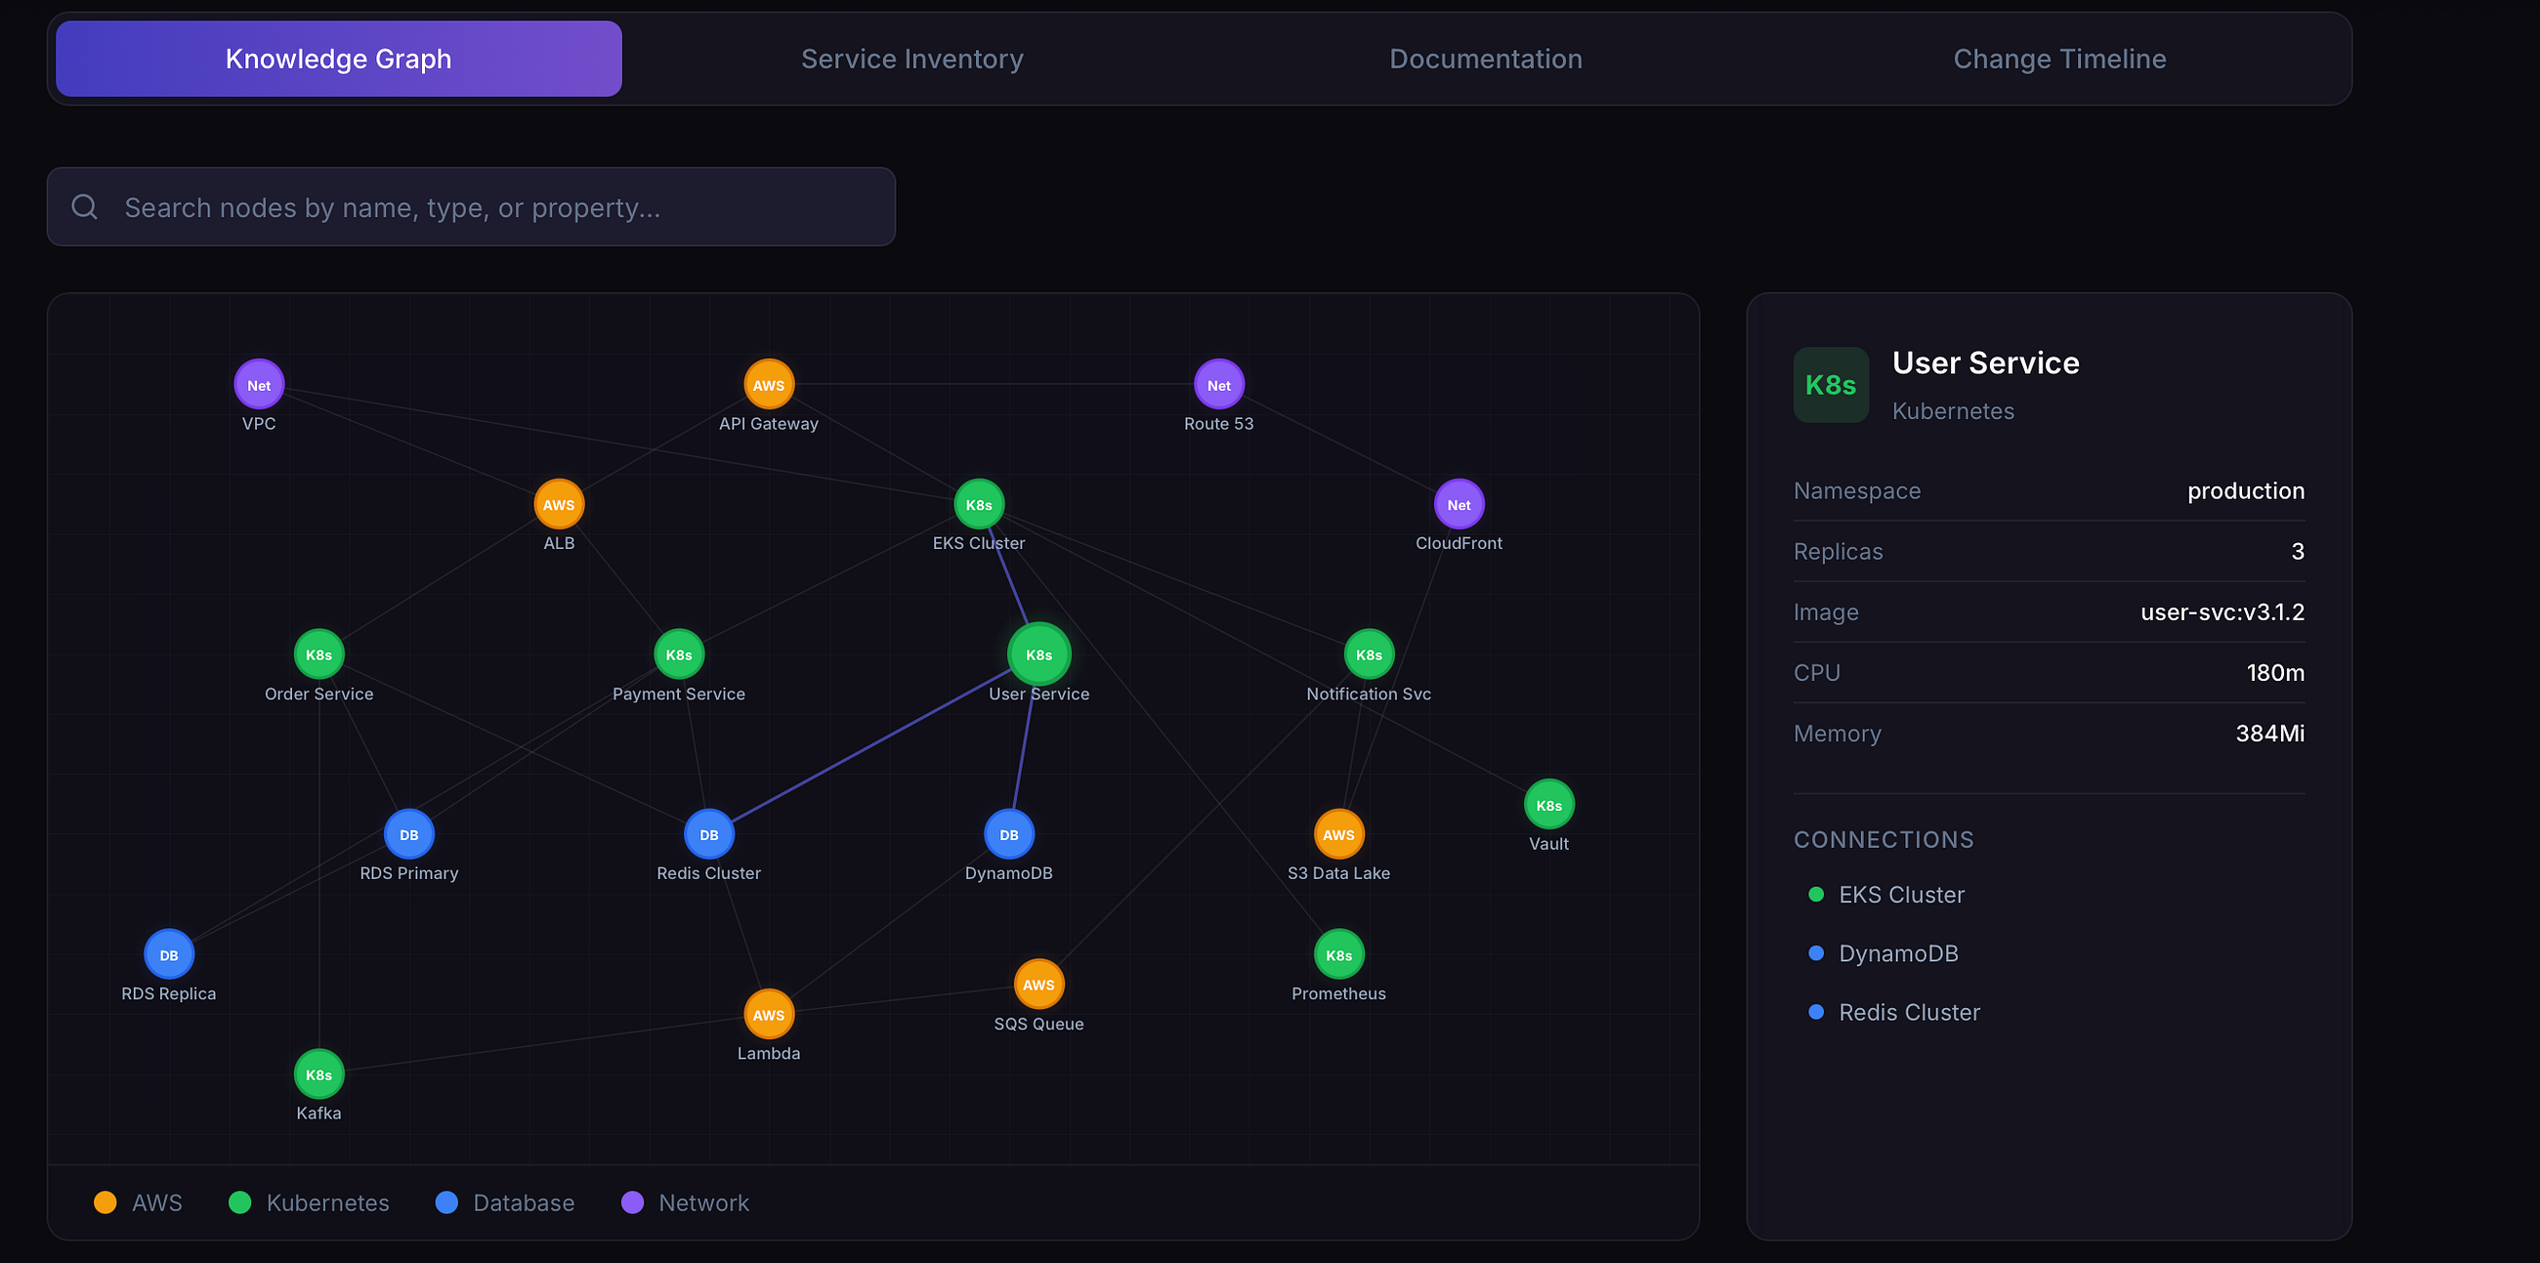2540x1263 pixels.
Task: Switch to the Change Timeline tab
Action: tap(2058, 60)
